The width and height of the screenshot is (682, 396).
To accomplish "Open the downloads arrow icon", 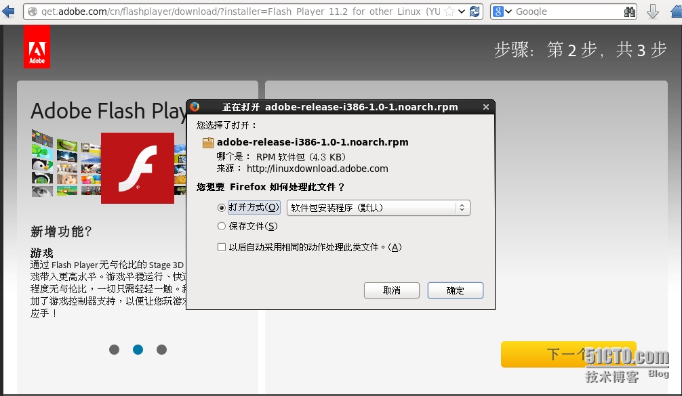I will point(652,12).
